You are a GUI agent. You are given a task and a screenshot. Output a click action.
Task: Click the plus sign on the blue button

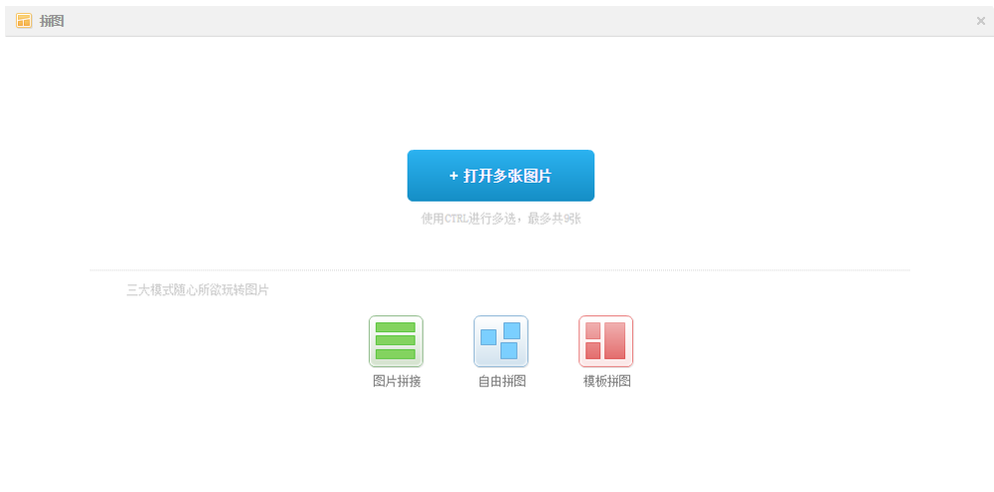(x=454, y=176)
